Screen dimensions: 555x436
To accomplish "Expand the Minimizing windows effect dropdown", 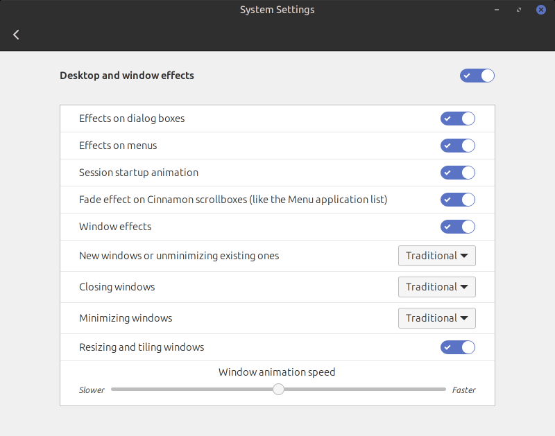I will tap(437, 318).
